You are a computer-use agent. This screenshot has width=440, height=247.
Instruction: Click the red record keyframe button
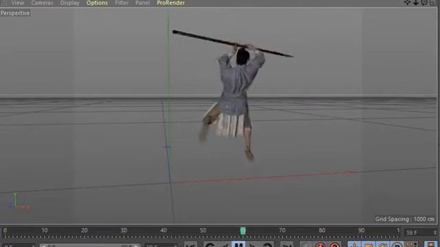[x=320, y=244]
